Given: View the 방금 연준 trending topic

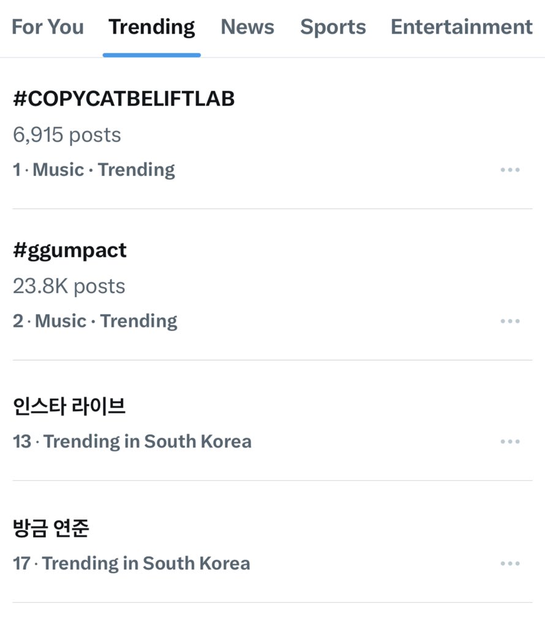Looking at the screenshot, I should click(51, 528).
